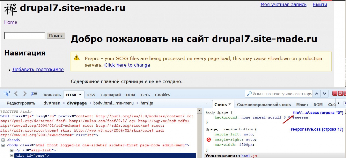This screenshot has height=158, width=346.
Task: Open the Home link
Action: (x=11, y=22)
